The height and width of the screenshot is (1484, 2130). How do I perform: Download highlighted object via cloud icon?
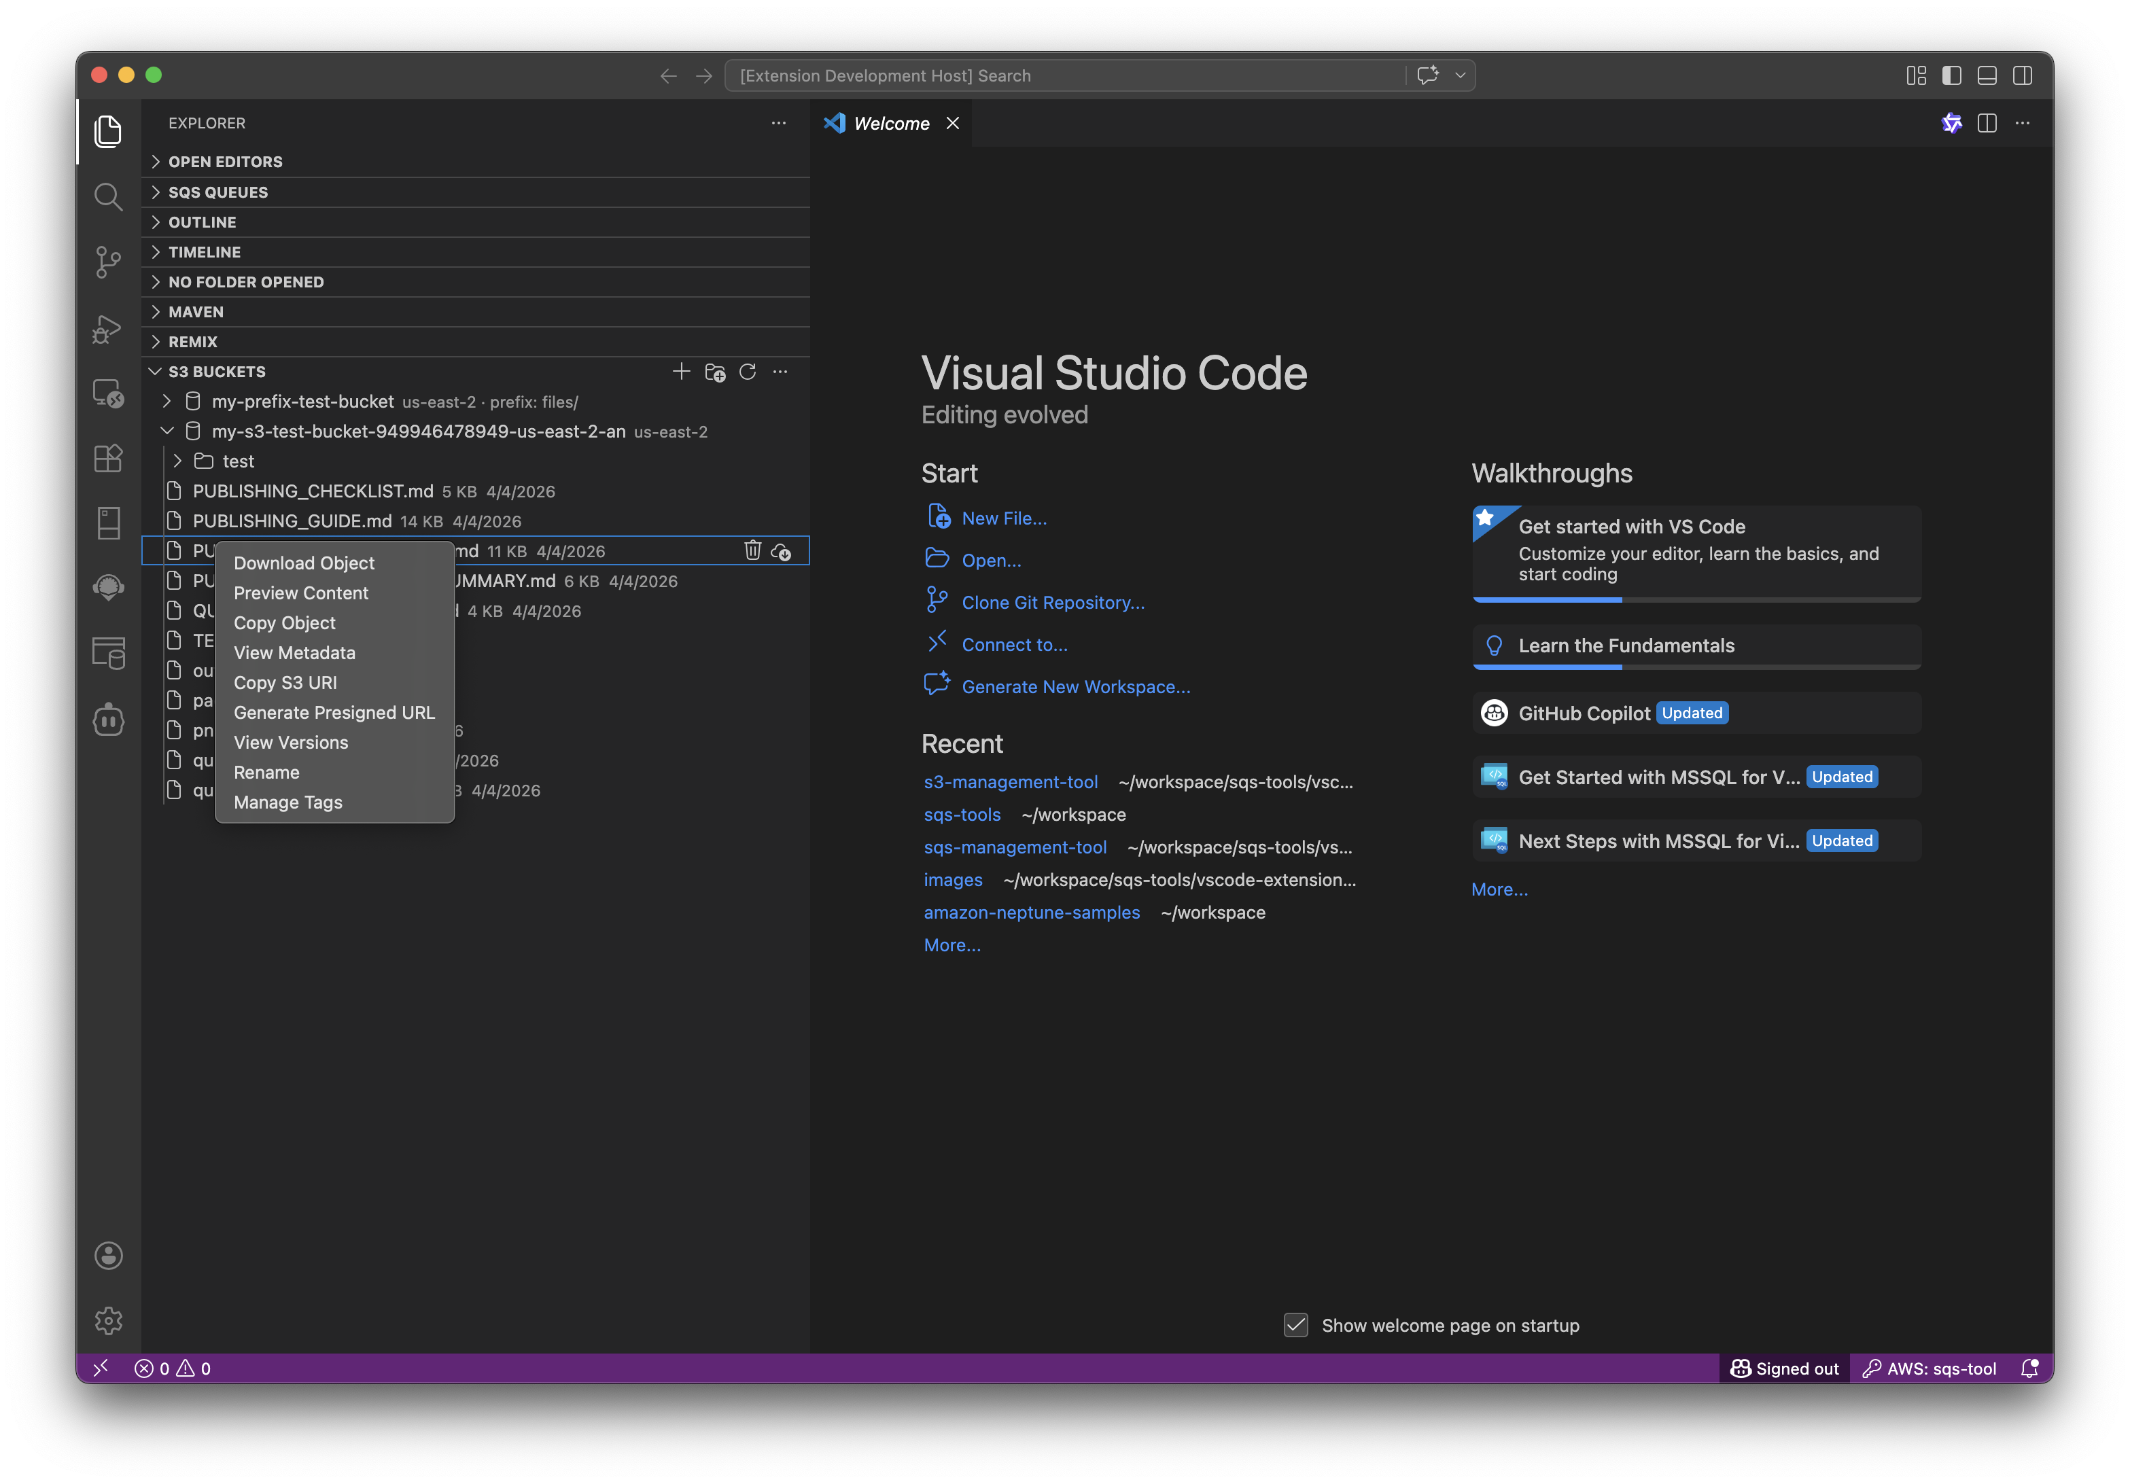(781, 551)
